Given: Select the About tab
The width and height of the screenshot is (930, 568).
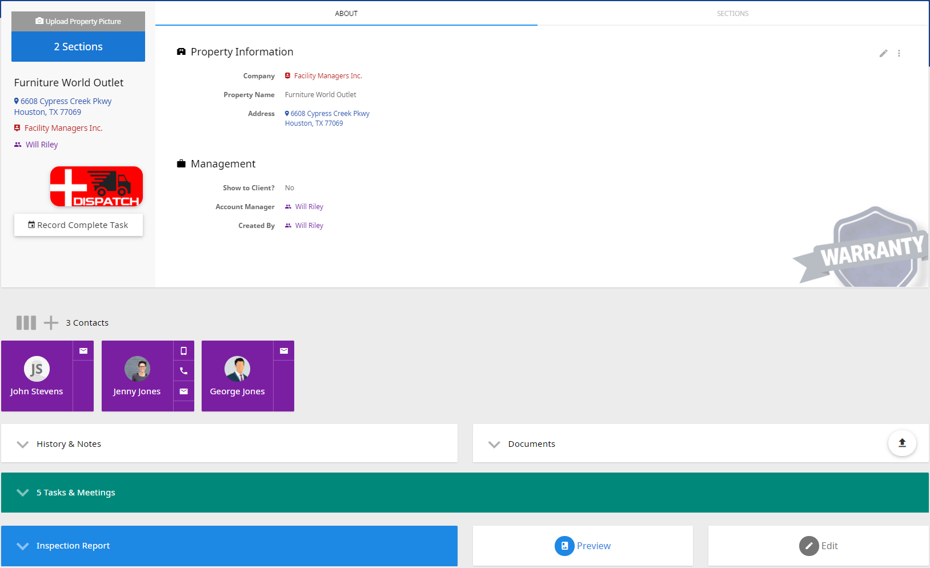Looking at the screenshot, I should point(346,14).
